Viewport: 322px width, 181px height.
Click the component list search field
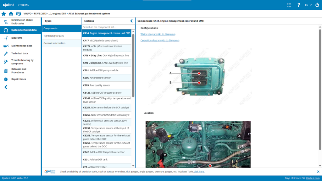(x=107, y=27)
